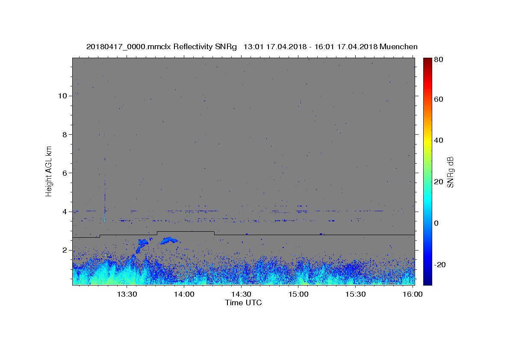This screenshot has width=513, height=342.
Task: Click the 'Time UTC' axis label
Action: (x=243, y=303)
